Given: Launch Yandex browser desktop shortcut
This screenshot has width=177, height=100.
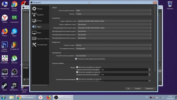Looking at the screenshot, I should 5,19.
